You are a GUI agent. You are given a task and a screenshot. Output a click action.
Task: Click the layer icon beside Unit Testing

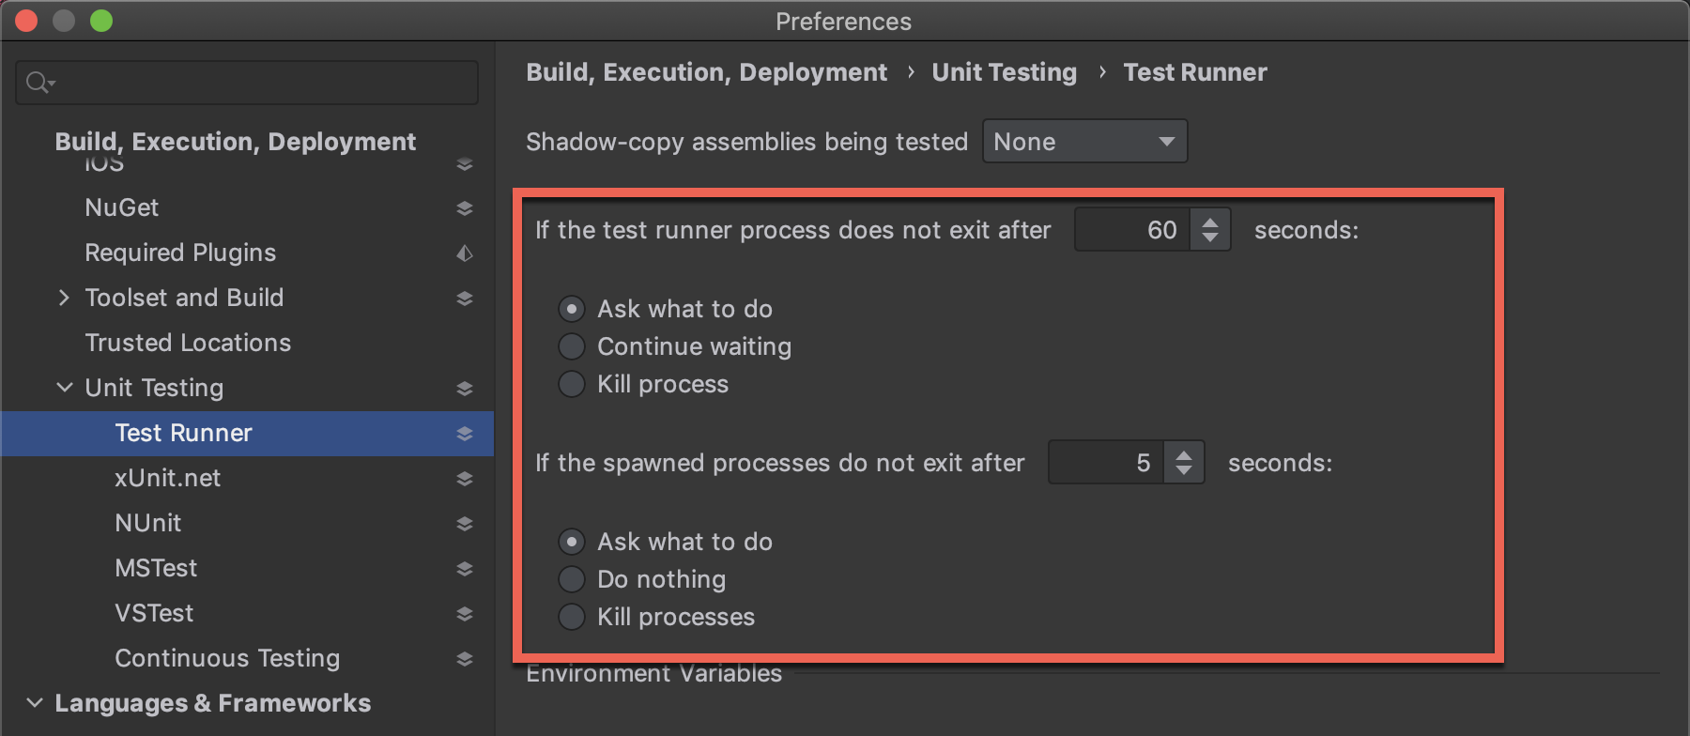click(464, 389)
